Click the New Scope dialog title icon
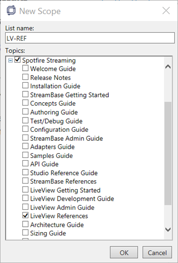178x263 pixels. (x=11, y=11)
